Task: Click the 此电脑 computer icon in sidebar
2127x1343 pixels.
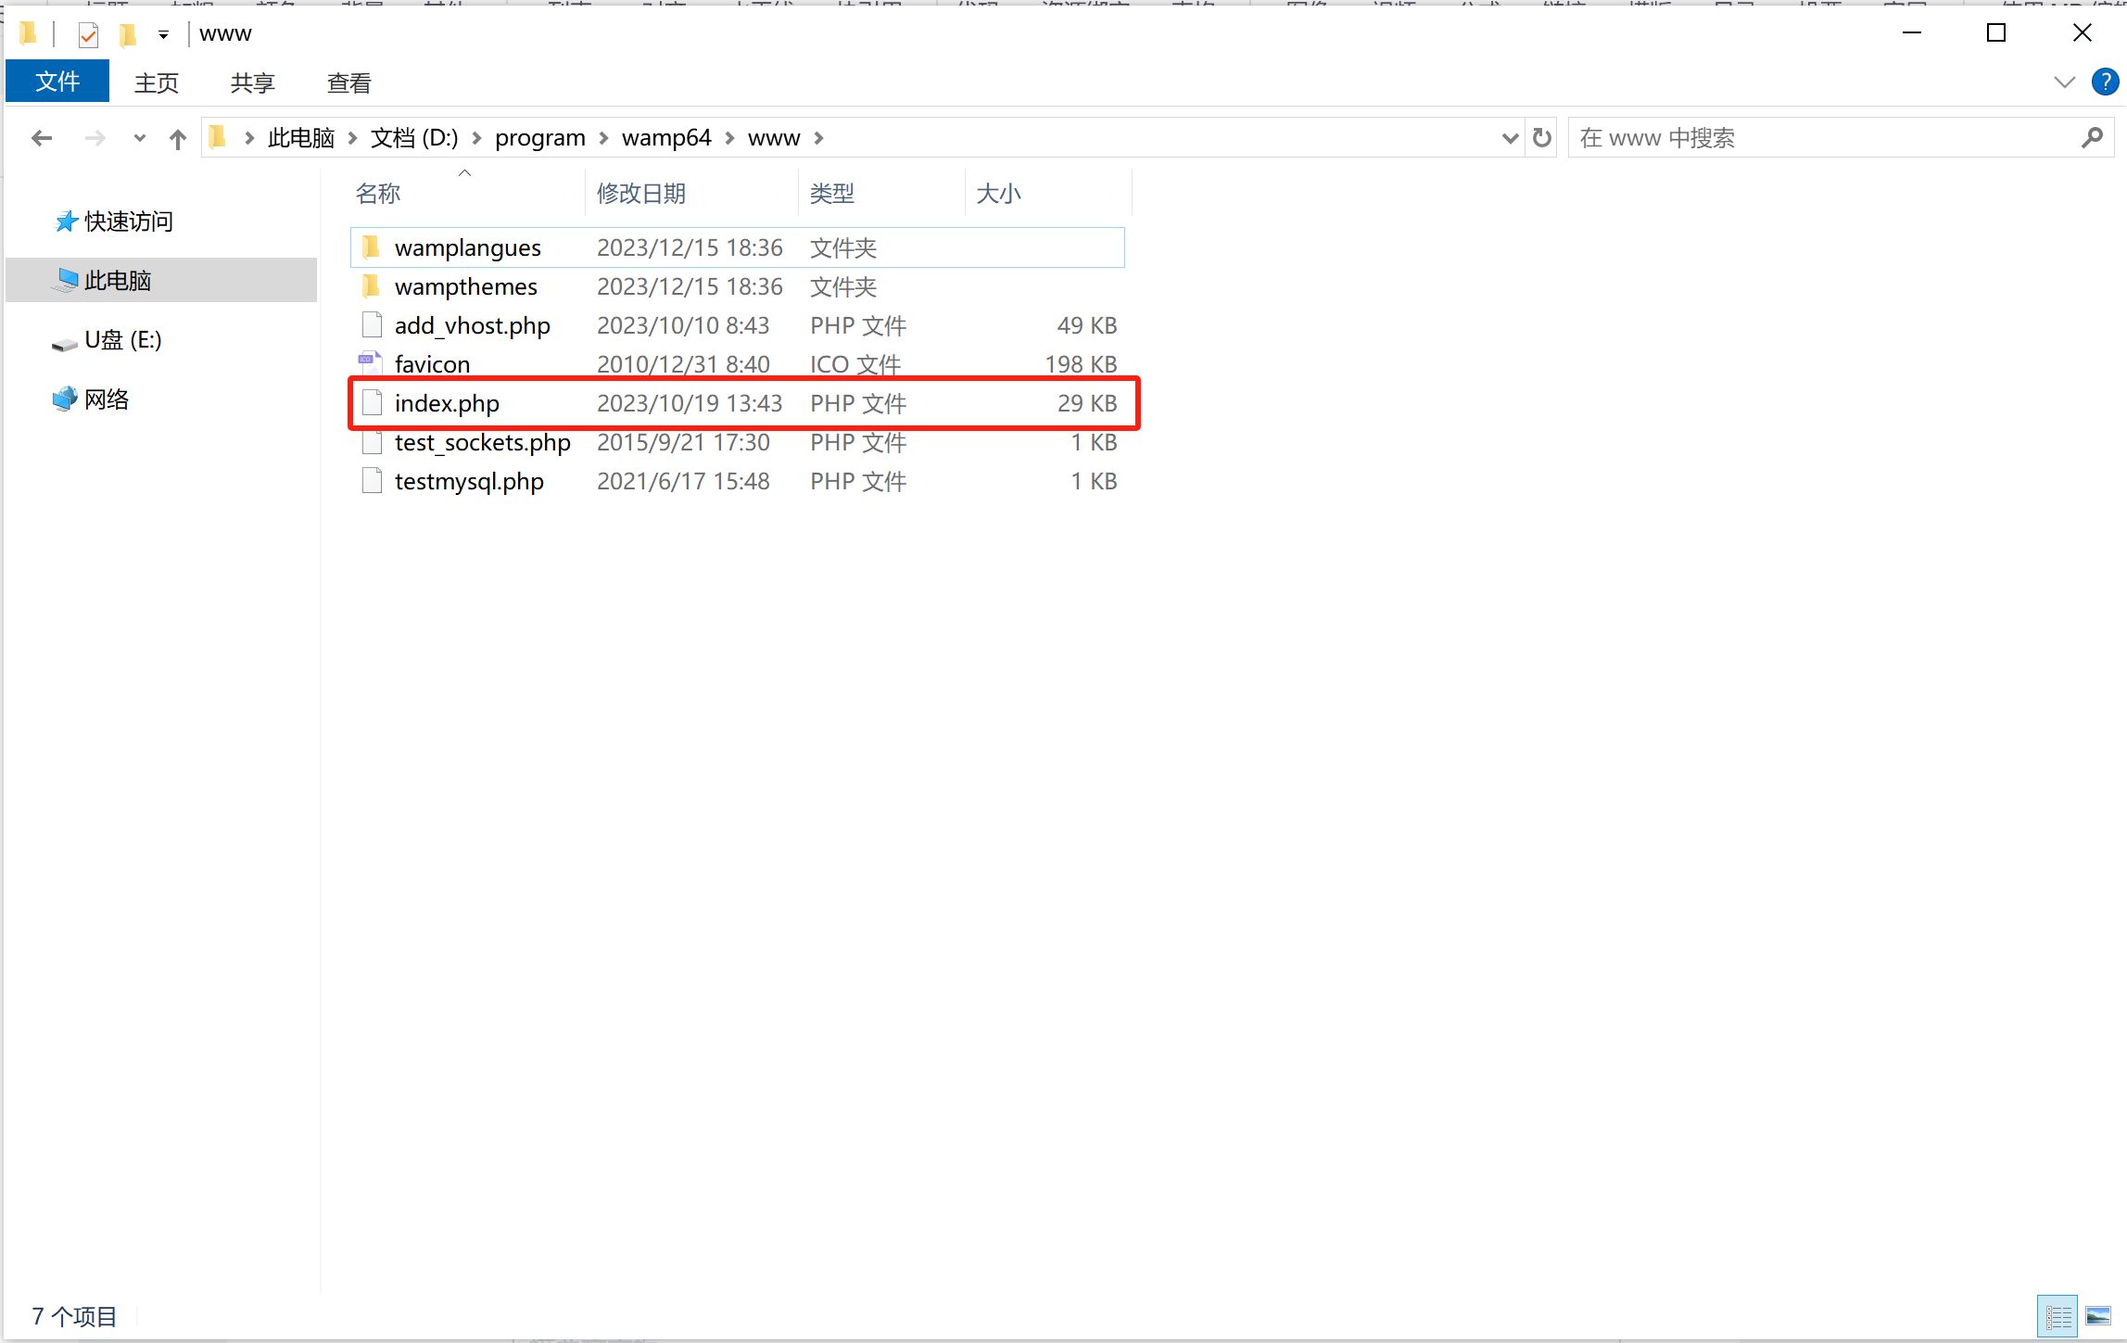Action: click(65, 281)
